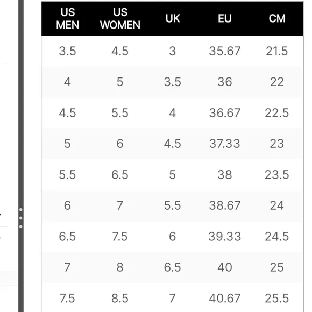
Task: Select the 22.5 CM cell
Action: [x=277, y=113]
